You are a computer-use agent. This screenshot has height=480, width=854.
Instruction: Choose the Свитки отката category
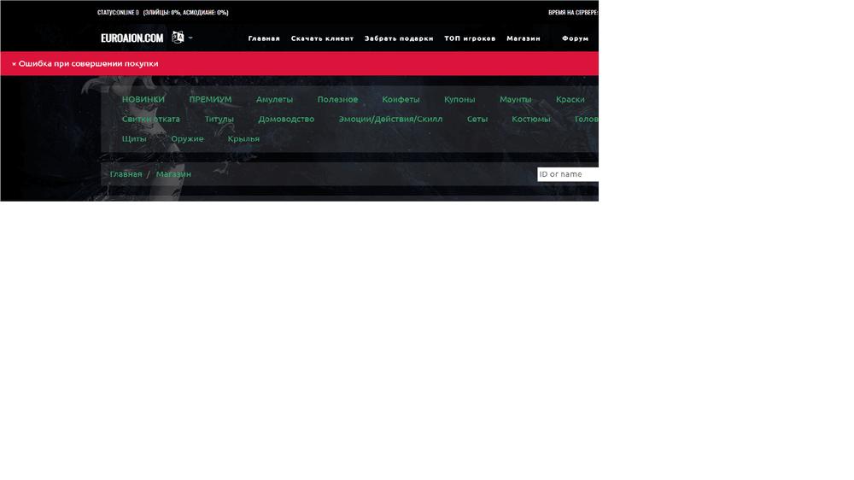pyautogui.click(x=151, y=120)
